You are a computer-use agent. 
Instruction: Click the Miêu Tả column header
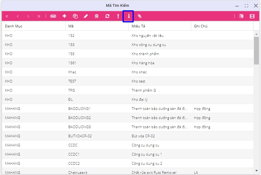pos(138,26)
